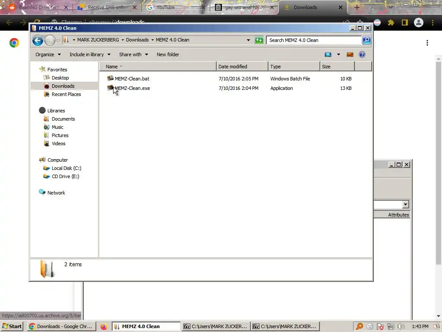The image size is (442, 332).
Task: Sort files by the Date modified column
Action: tap(242, 67)
